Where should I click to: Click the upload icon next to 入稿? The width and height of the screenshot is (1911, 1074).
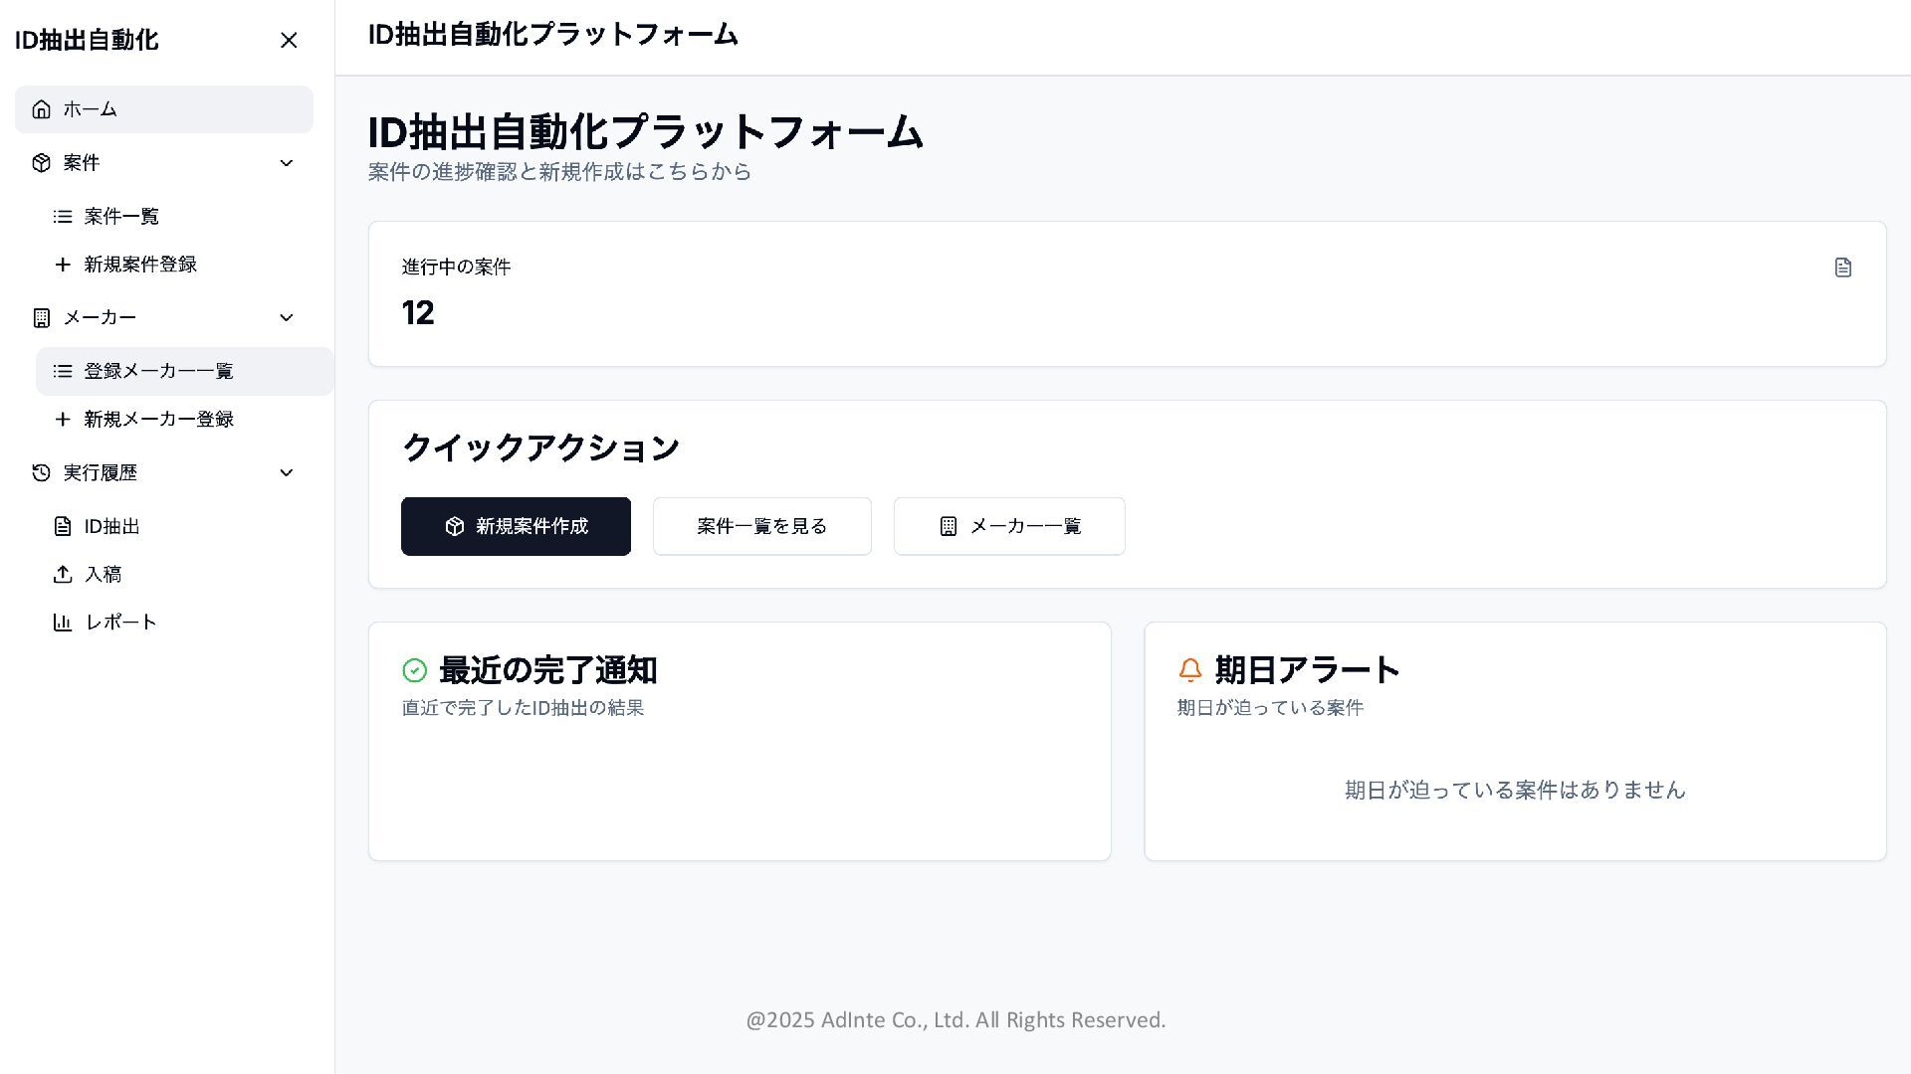click(x=63, y=575)
